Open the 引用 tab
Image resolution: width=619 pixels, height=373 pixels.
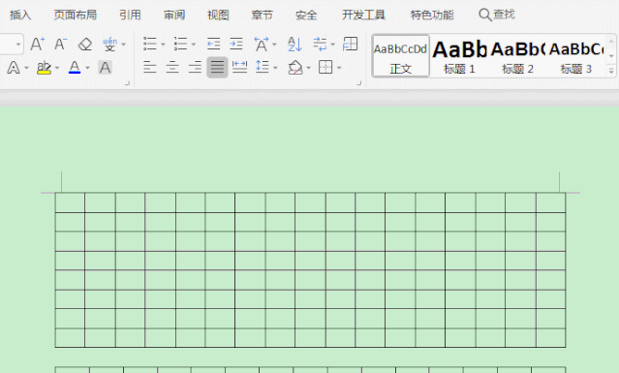[x=130, y=15]
